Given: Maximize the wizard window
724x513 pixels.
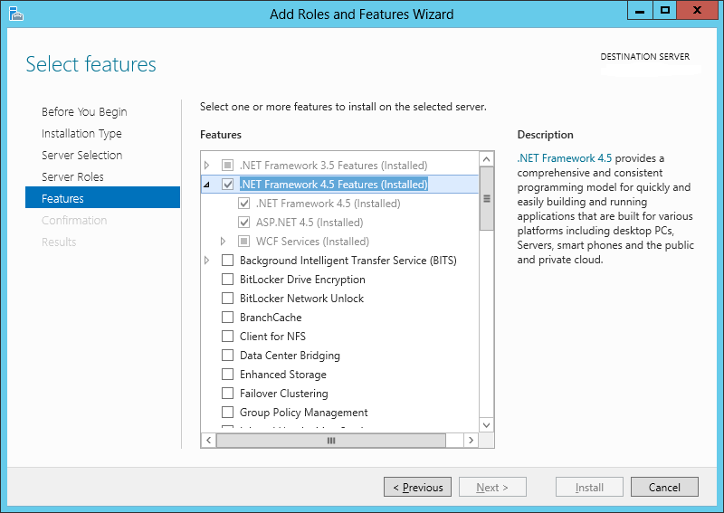Looking at the screenshot, I should tap(665, 10).
